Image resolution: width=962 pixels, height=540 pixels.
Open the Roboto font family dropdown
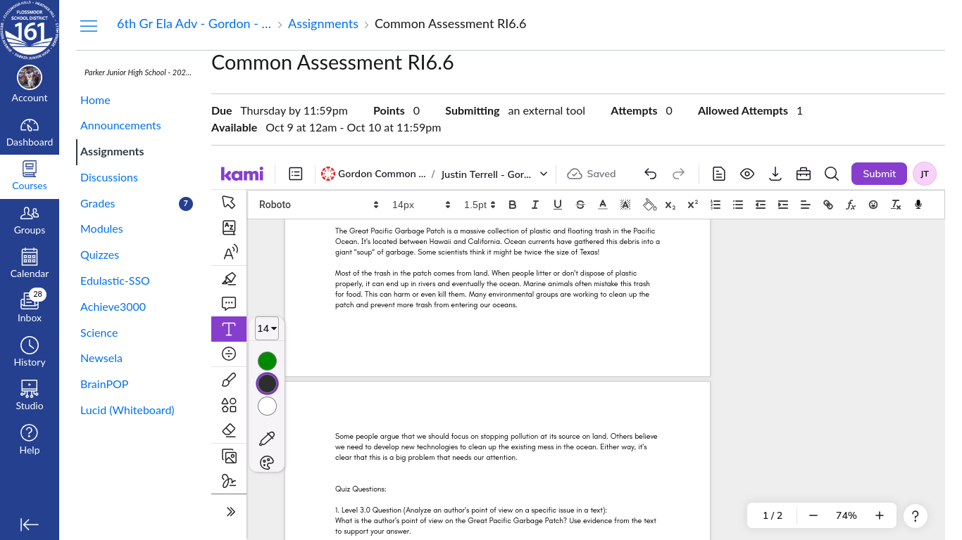[x=318, y=205]
